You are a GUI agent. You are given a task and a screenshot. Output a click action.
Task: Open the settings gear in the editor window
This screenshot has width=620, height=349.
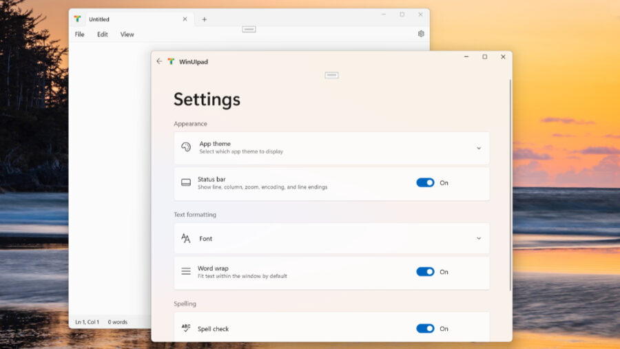[x=421, y=34]
